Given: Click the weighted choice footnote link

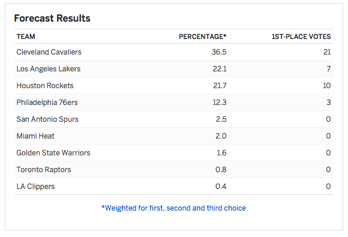Looking at the screenshot, I should tap(174, 208).
